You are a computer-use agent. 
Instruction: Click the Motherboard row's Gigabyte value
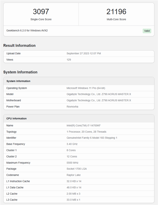point(98,100)
